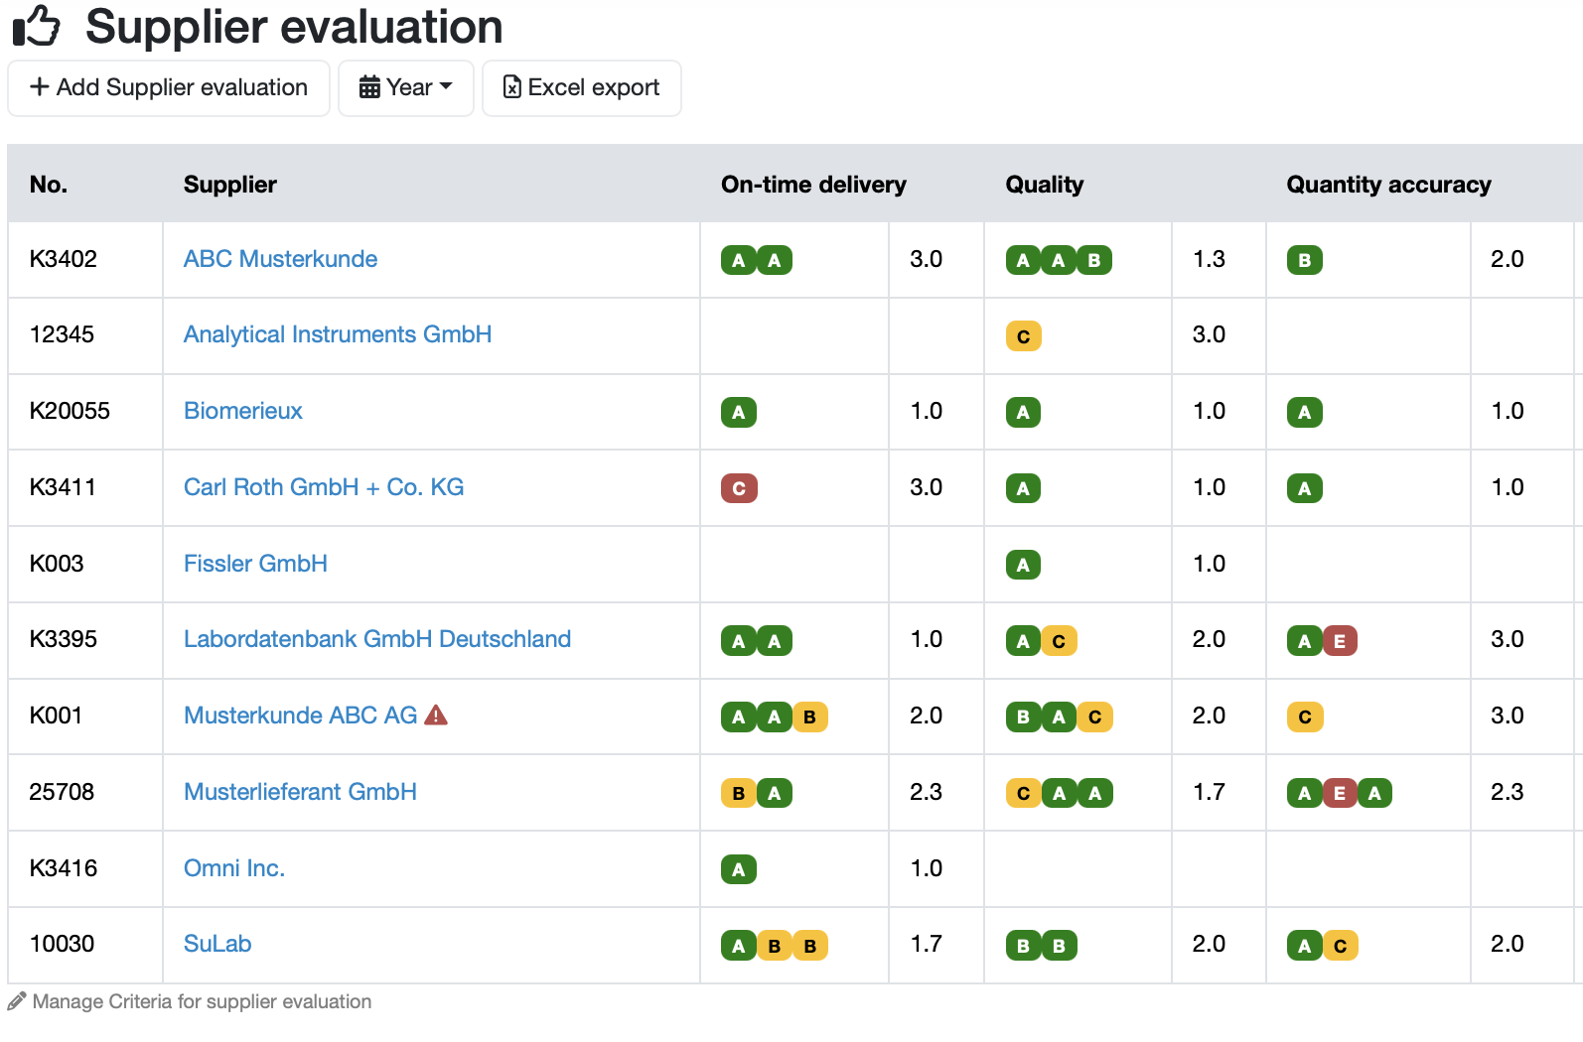1583x1042 pixels.
Task: Click the green B quantity badge for ABC Musterkunde
Action: (x=1305, y=260)
